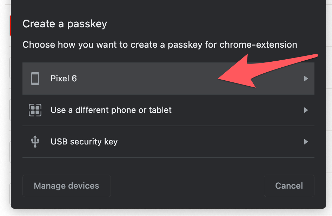
Task: Expand the Pixel 6 option arrow
Action: pyautogui.click(x=306, y=79)
